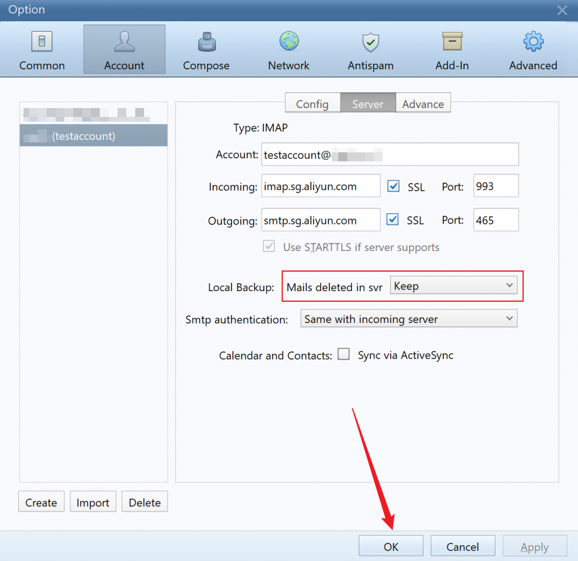Open the Compose settings section
The width and height of the screenshot is (578, 561).
pyautogui.click(x=207, y=50)
